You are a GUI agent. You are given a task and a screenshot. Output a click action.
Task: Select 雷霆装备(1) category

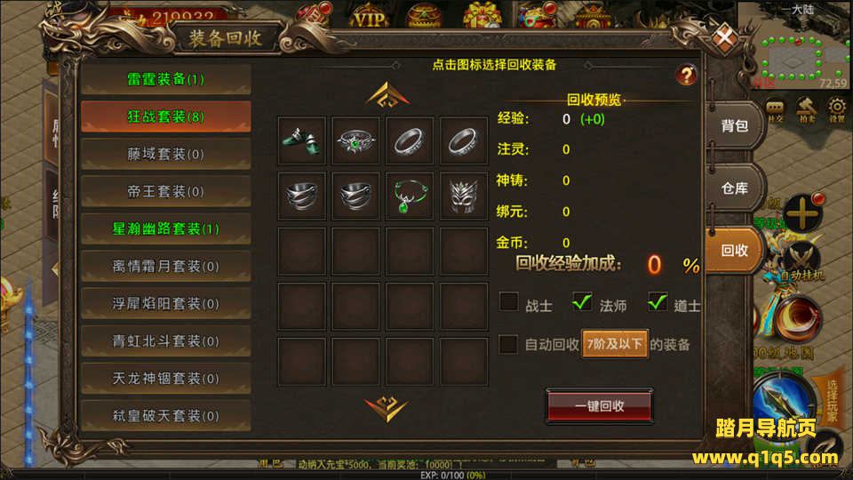(x=166, y=79)
